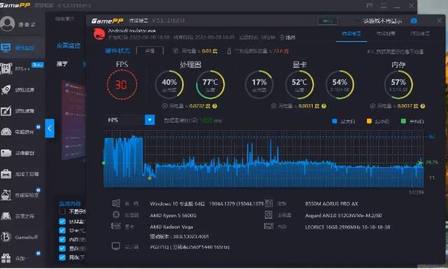The image size is (448, 269).
Task: Click the disk icon beside Asgard AN3.0
Action: click(x=268, y=215)
